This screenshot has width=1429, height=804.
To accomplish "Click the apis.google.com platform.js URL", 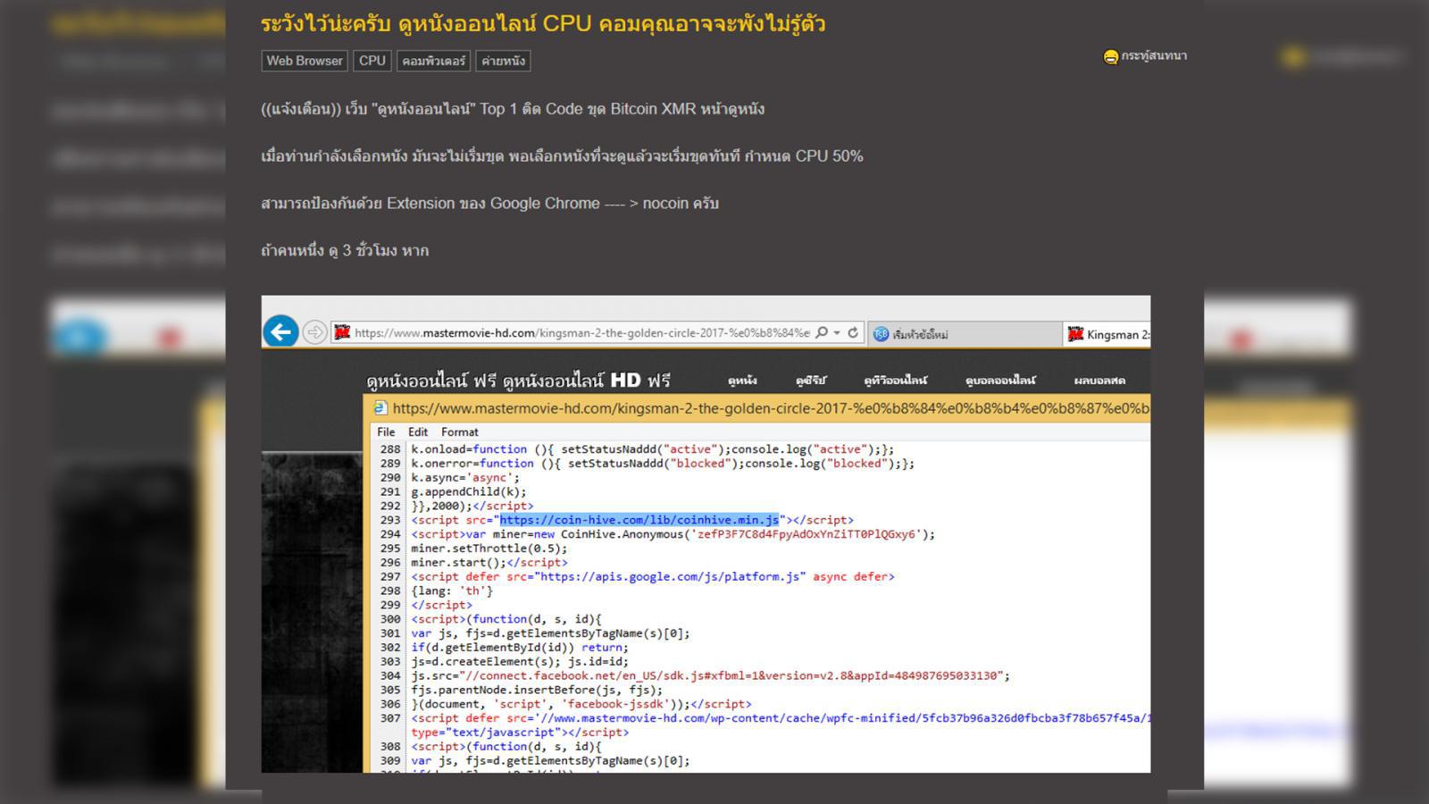I will tap(671, 577).
